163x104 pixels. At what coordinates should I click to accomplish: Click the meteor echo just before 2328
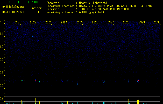[128, 81]
